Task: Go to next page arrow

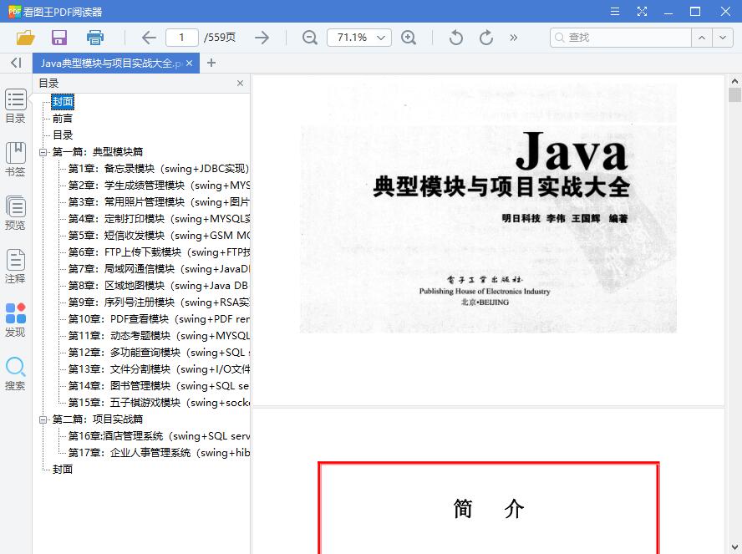Action: click(262, 38)
